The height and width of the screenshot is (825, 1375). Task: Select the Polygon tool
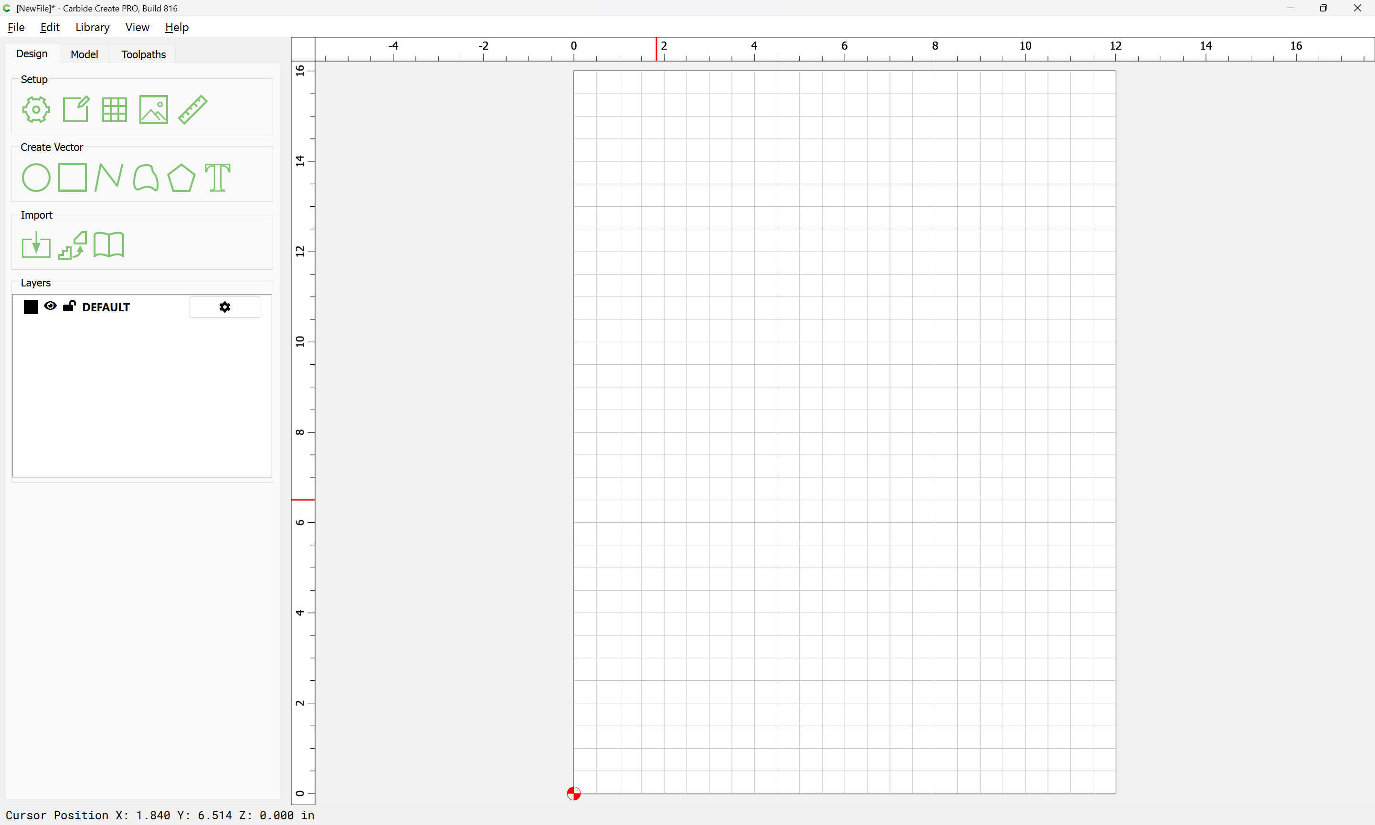click(181, 178)
